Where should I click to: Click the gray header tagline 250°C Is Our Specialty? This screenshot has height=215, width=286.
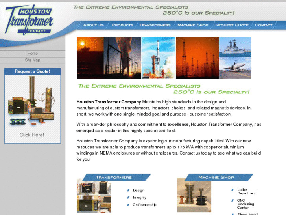(x=198, y=13)
